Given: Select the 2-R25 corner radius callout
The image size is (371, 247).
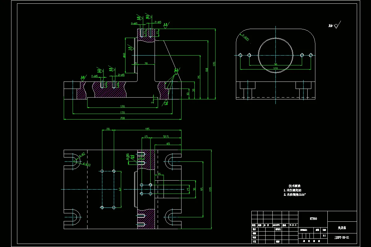Looking at the screenshot, I should [245, 38].
